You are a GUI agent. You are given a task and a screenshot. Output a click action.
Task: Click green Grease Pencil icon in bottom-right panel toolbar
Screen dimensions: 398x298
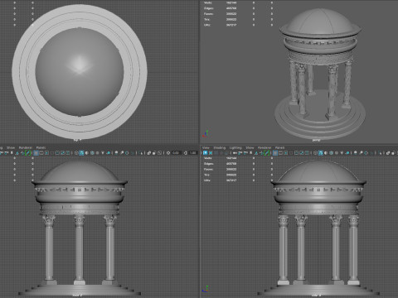pyautogui.click(x=267, y=153)
